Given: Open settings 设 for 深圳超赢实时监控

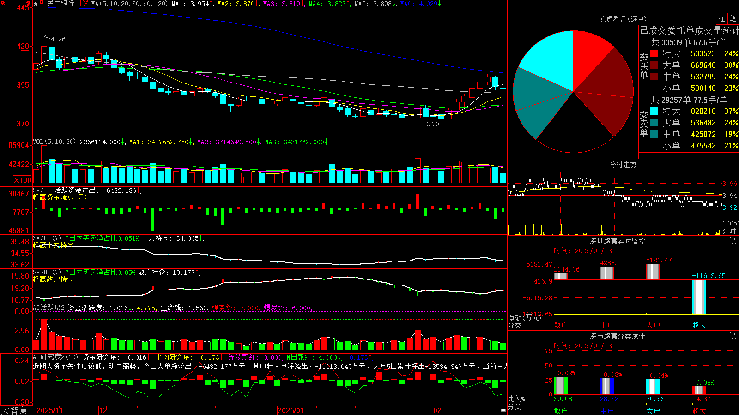Looking at the screenshot, I should tap(733, 241).
